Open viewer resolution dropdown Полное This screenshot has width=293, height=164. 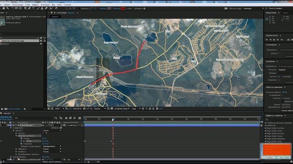(x=100, y=108)
